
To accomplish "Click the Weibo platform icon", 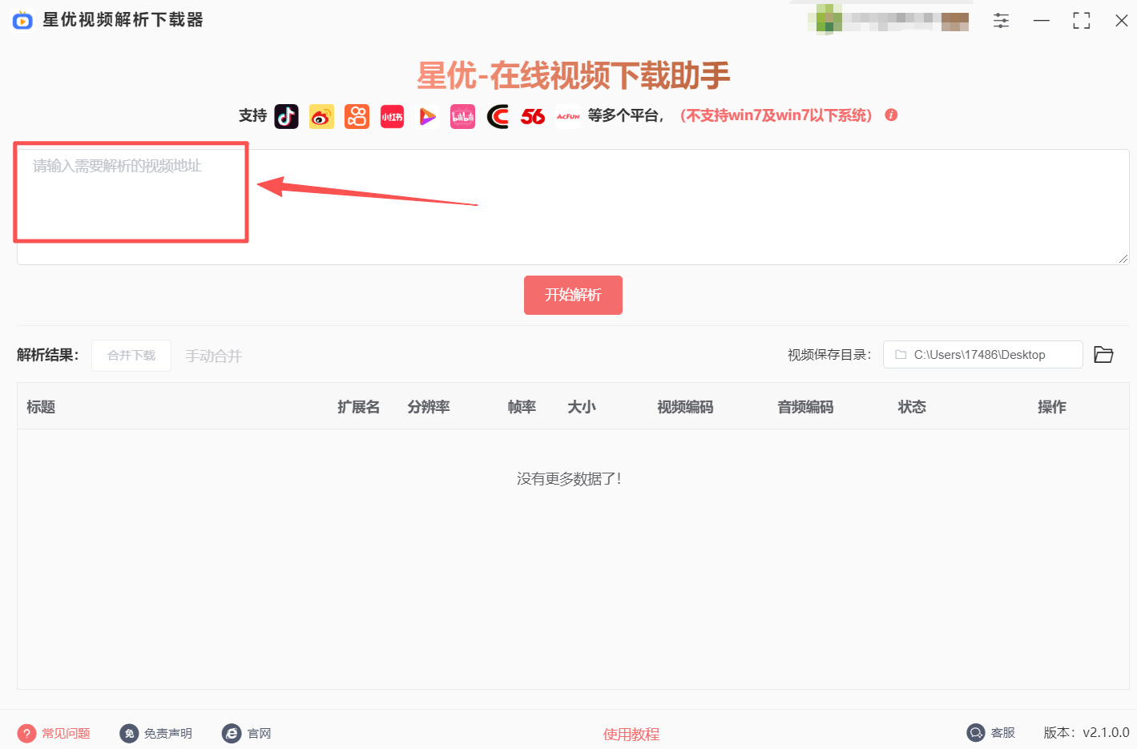I will click(321, 116).
